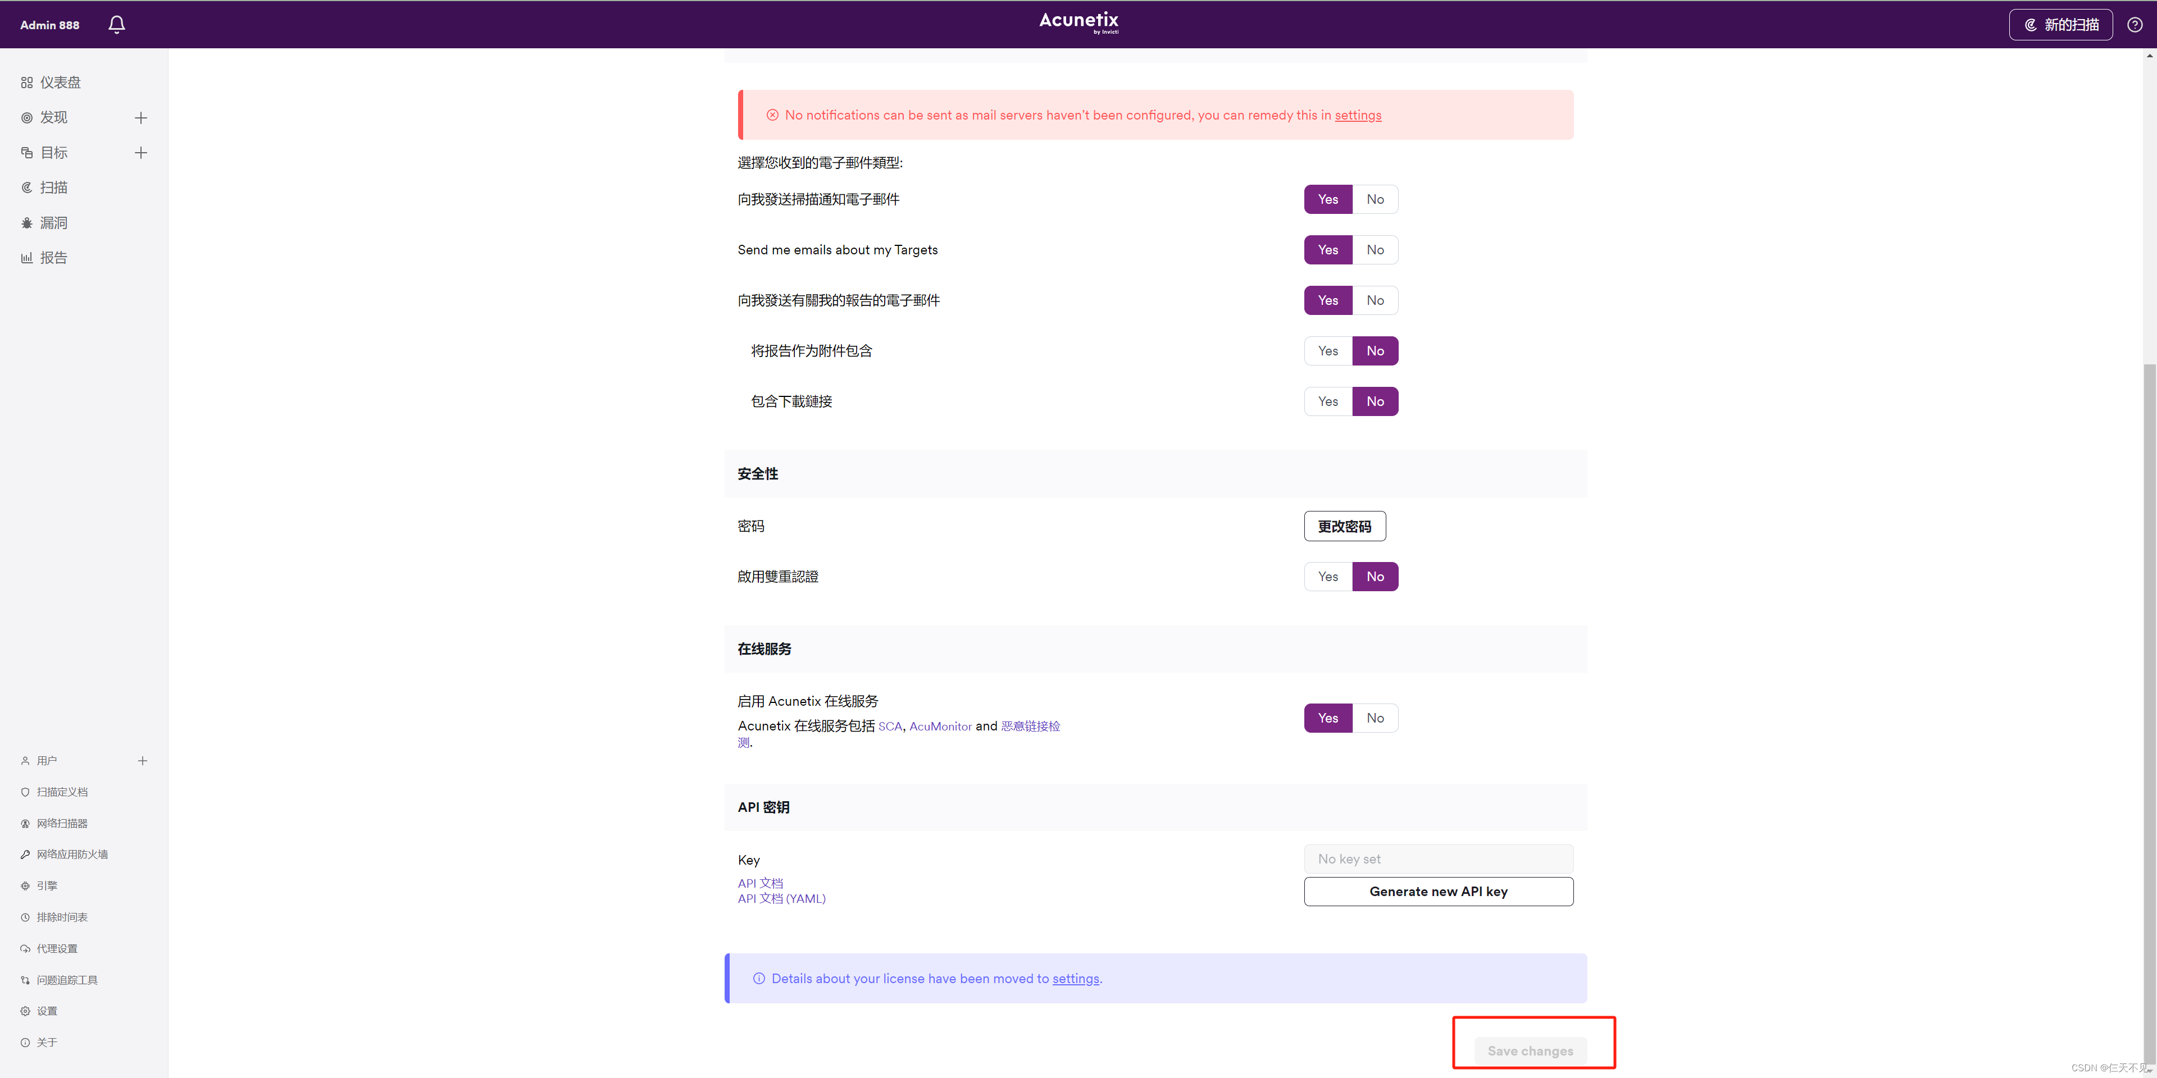Open the help icon top right
The height and width of the screenshot is (1078, 2157).
pos(2133,24)
